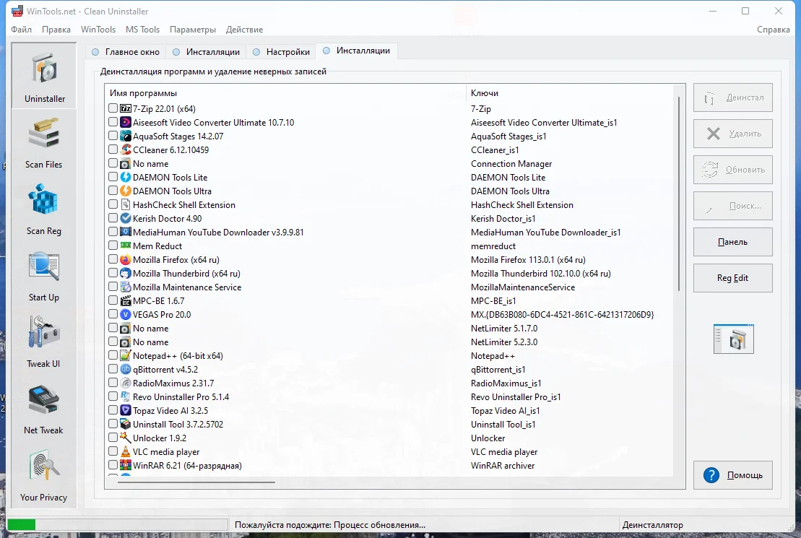Click the VEGAS Pro 20.0 icon
The height and width of the screenshot is (538, 801).
click(126, 314)
